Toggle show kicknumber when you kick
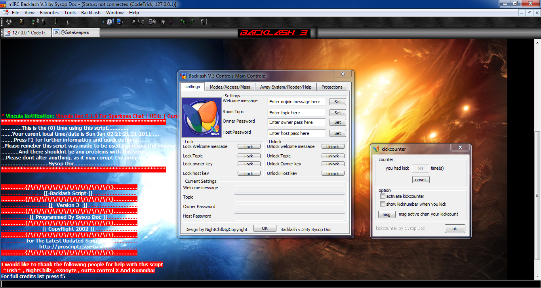 click(x=383, y=204)
